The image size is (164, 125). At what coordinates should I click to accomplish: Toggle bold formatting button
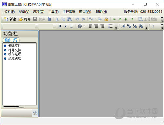pos(60,26)
